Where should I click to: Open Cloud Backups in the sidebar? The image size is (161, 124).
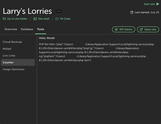(13, 42)
